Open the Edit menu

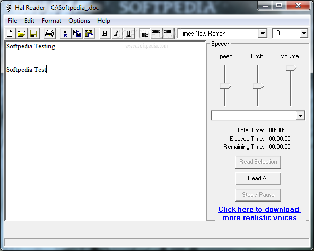(x=29, y=21)
